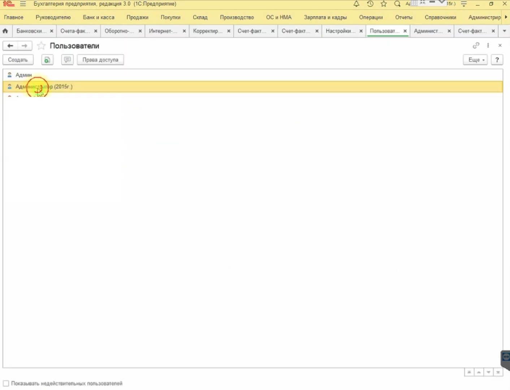Open the Продажи section
510x390 pixels.
point(138,17)
